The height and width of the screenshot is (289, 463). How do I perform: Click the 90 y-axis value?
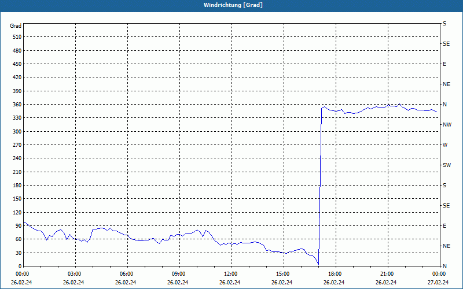coord(19,226)
